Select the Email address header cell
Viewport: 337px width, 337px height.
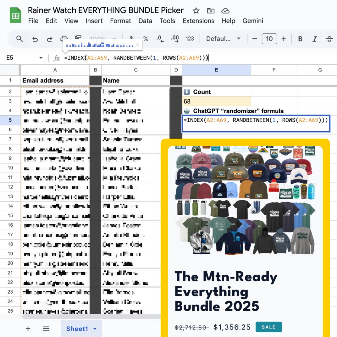click(55, 80)
